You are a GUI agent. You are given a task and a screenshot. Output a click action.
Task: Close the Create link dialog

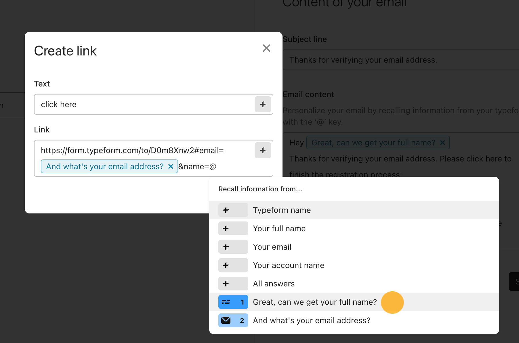266,48
